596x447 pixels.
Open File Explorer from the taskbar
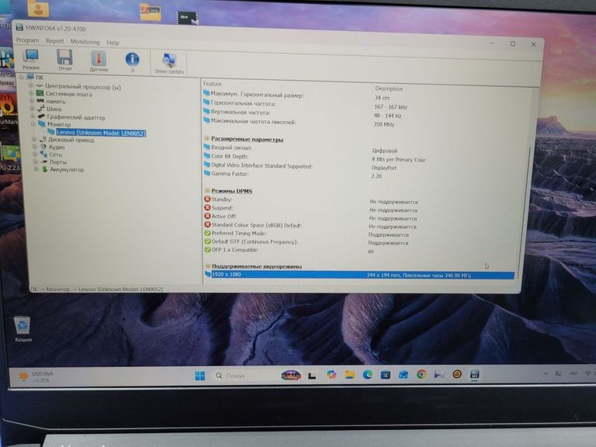[349, 375]
